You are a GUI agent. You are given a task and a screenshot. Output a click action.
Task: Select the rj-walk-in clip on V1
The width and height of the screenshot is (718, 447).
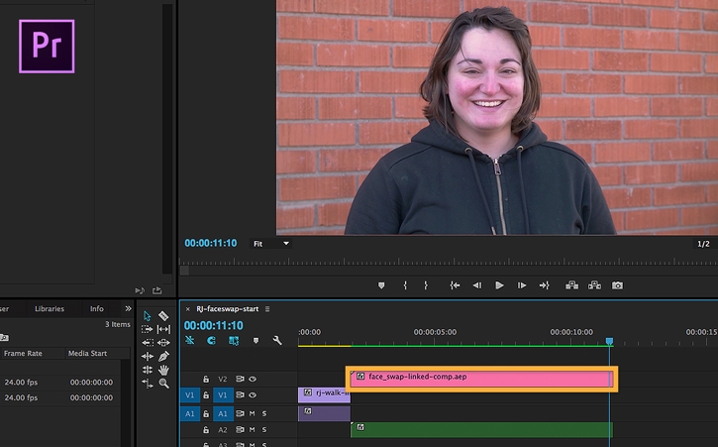pos(324,395)
